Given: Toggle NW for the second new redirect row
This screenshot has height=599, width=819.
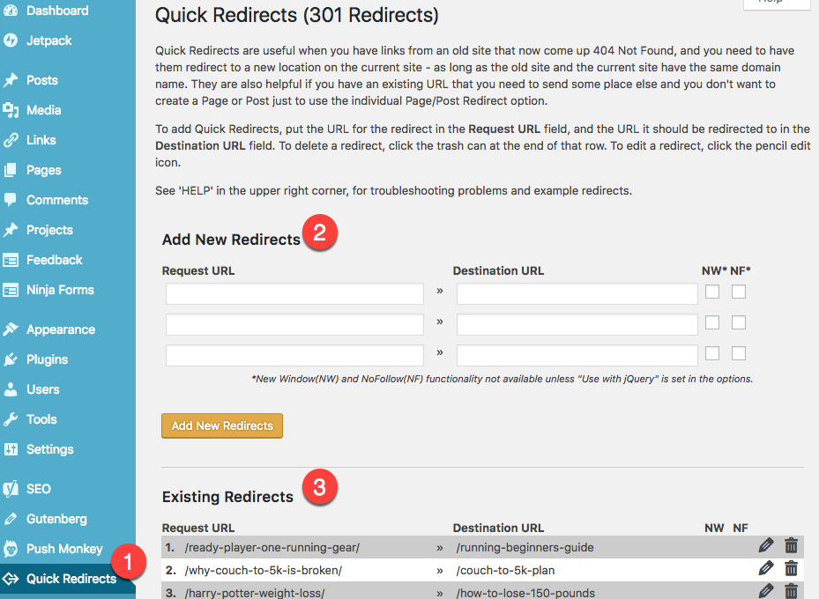Looking at the screenshot, I should pyautogui.click(x=711, y=322).
